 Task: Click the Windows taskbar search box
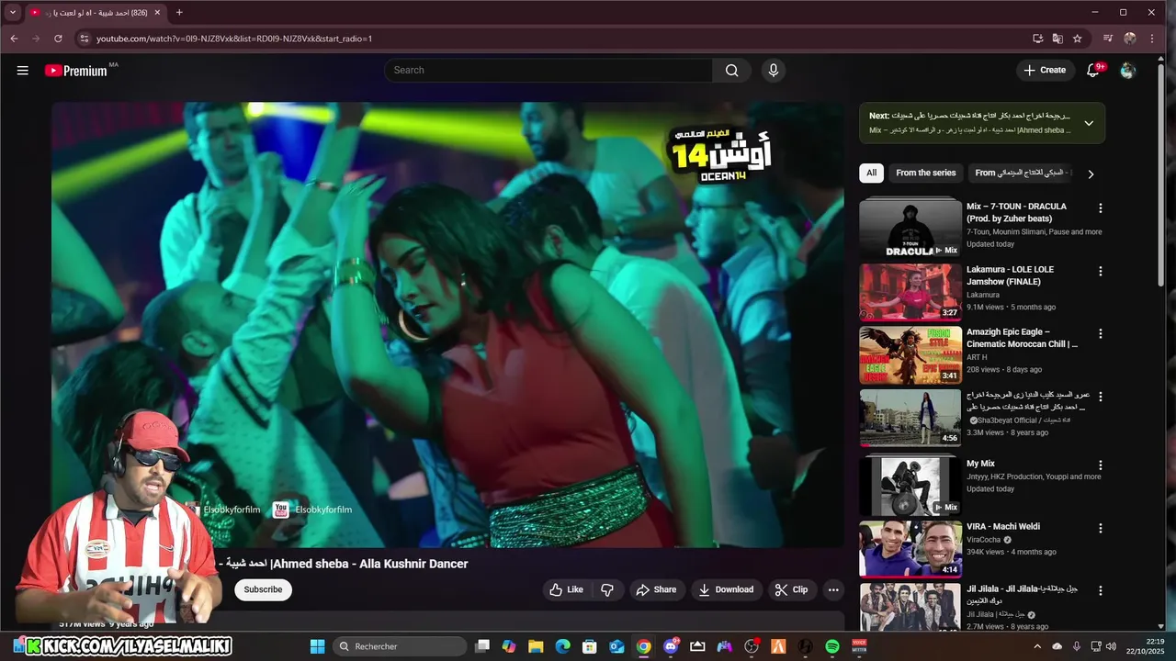pos(400,646)
